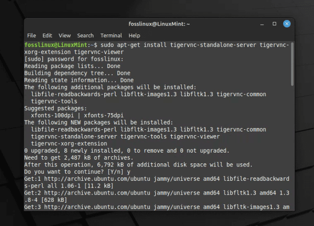Click 's-perl all 1.06-1 [11.2 kB]' line
Image resolution: width=314 pixels, height=226 pixels.
[x=69, y=186]
